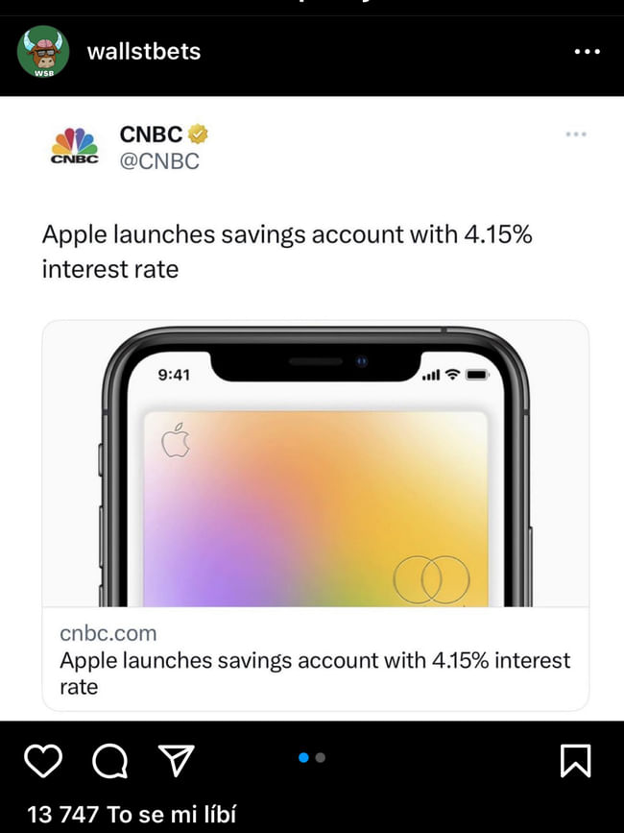
Task: View the 13 747 likes list
Action: [x=132, y=814]
